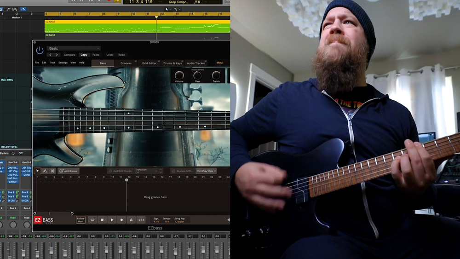Toggle the Faders power button in mixer
The height and width of the screenshot is (259, 460).
tap(13, 153)
